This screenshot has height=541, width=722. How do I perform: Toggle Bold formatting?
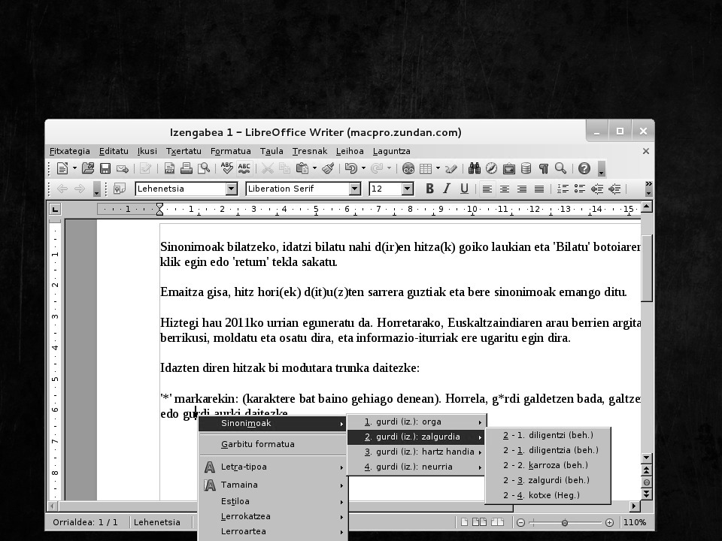pyautogui.click(x=429, y=189)
